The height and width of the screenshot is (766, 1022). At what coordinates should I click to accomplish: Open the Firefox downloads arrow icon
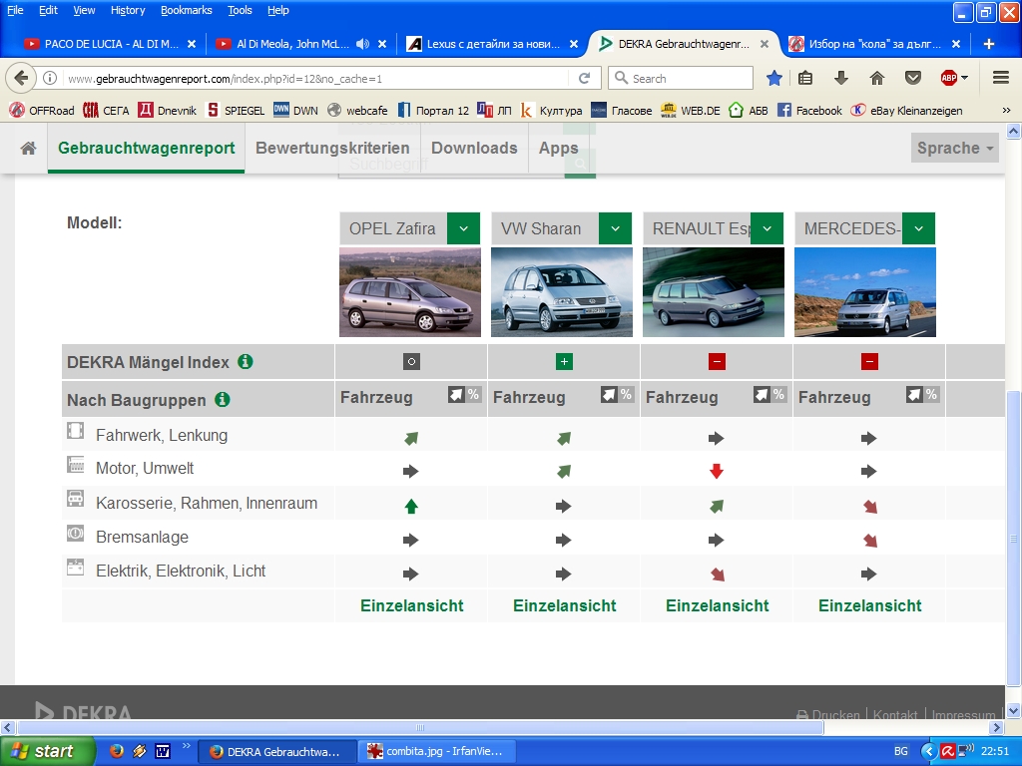pyautogui.click(x=841, y=78)
